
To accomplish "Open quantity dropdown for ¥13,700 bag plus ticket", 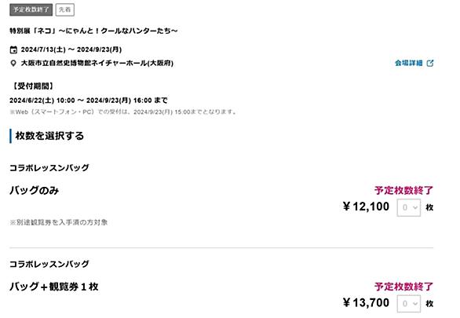I will [x=409, y=304].
